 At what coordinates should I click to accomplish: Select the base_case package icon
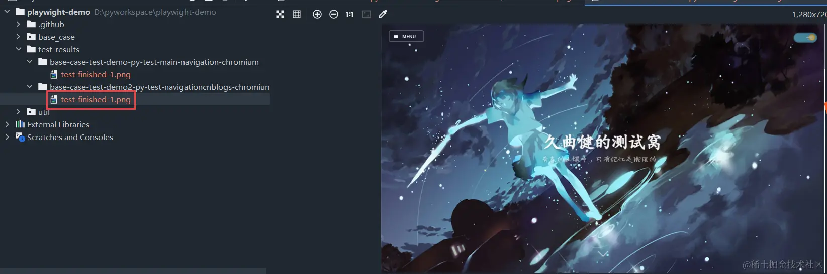tap(31, 37)
